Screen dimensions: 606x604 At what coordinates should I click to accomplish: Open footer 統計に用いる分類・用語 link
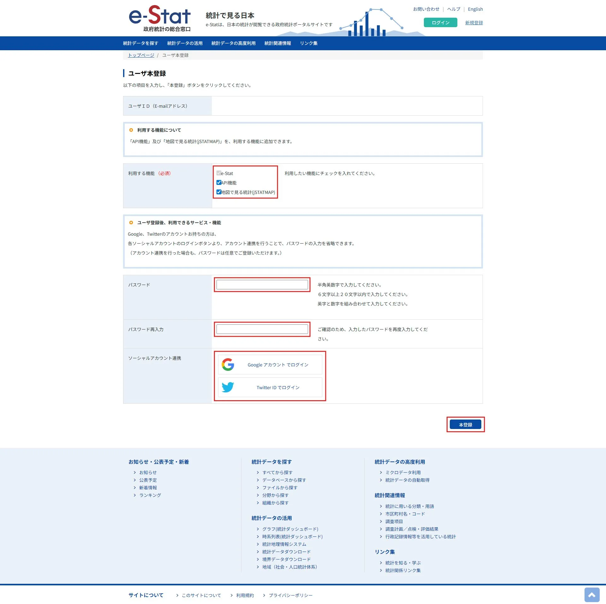pyautogui.click(x=409, y=506)
